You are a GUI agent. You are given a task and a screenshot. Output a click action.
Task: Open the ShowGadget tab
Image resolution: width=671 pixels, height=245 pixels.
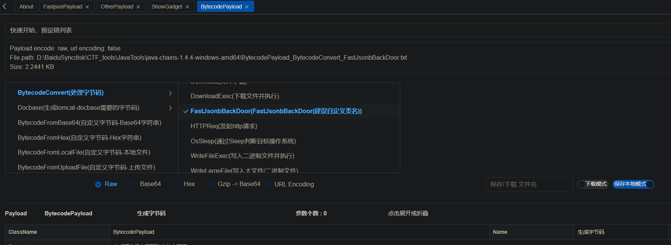[x=167, y=7]
